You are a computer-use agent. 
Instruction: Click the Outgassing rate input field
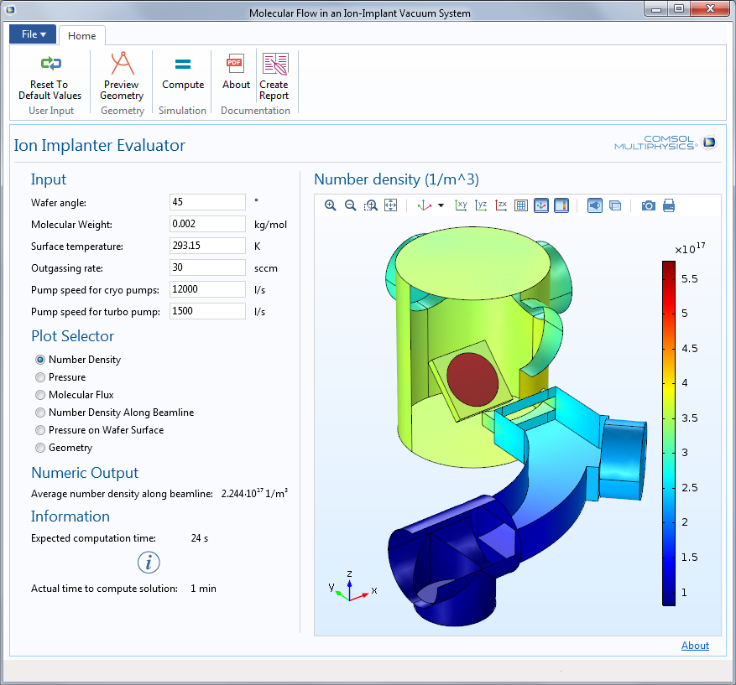click(x=207, y=267)
